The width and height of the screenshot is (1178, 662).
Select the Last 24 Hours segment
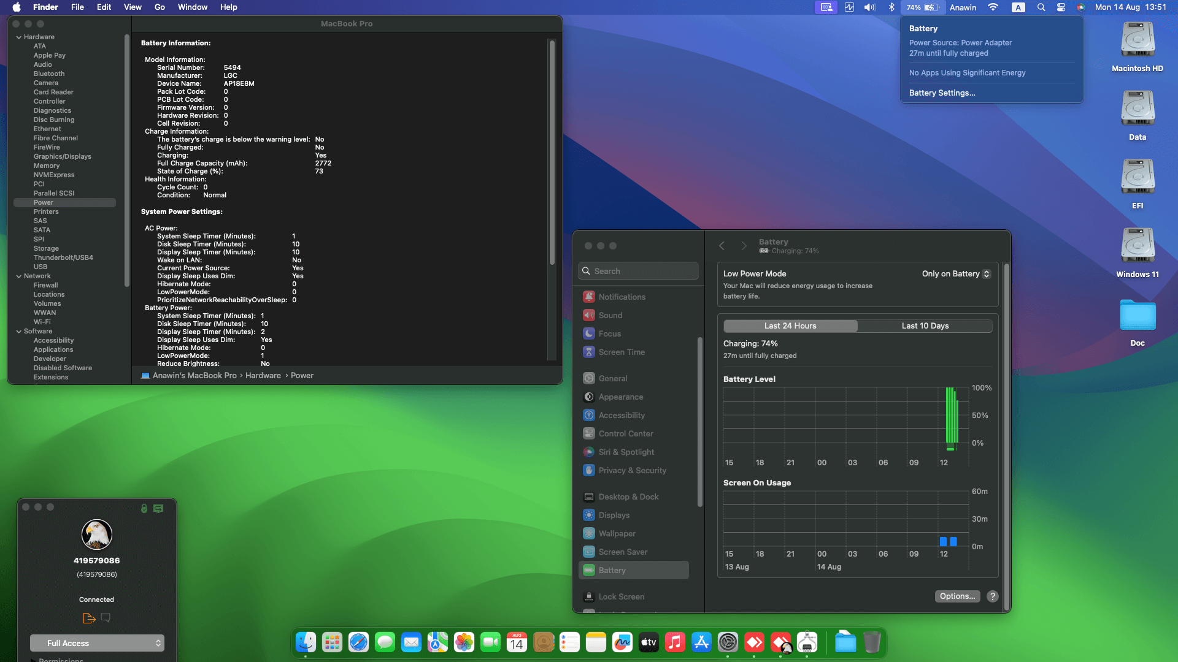(x=790, y=325)
